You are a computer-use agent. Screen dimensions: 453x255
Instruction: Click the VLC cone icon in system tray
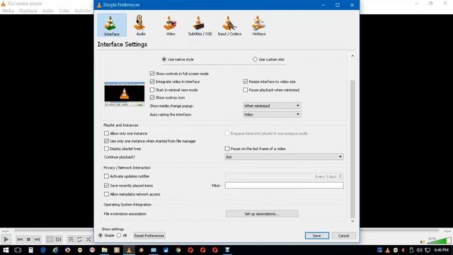pyautogui.click(x=387, y=250)
